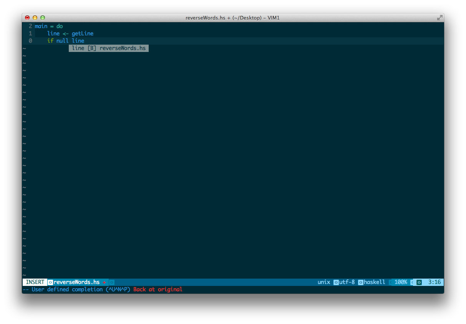Close the VIM window with red button
The width and height of the screenshot is (466, 324).
click(27, 18)
